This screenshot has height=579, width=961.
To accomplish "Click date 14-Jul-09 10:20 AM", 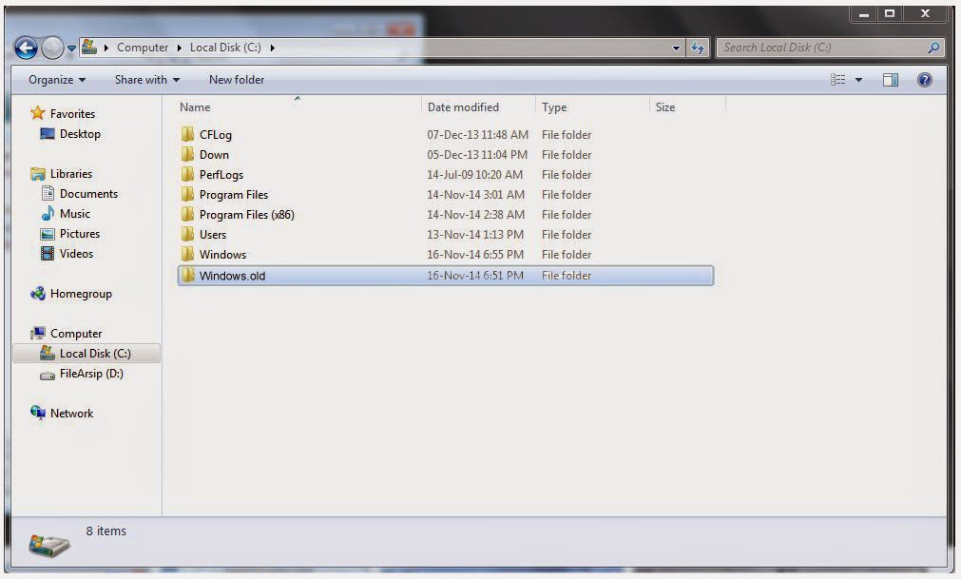I will pos(475,175).
